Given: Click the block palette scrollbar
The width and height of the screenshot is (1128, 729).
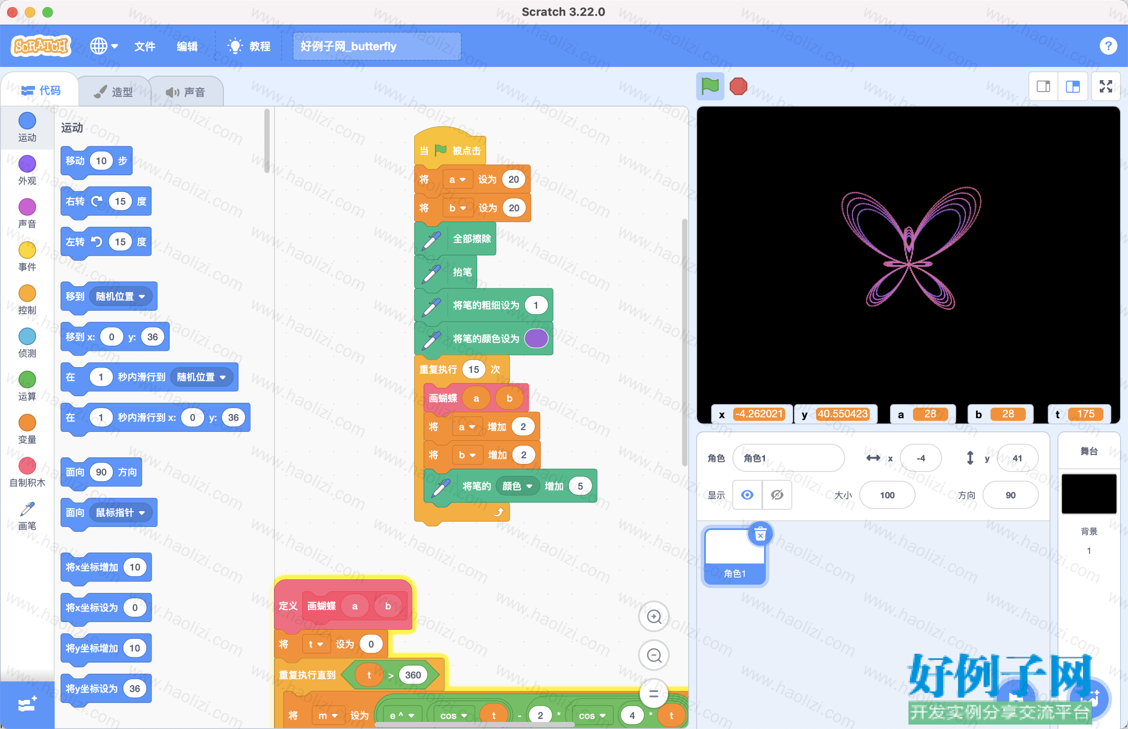Looking at the screenshot, I should 267,141.
